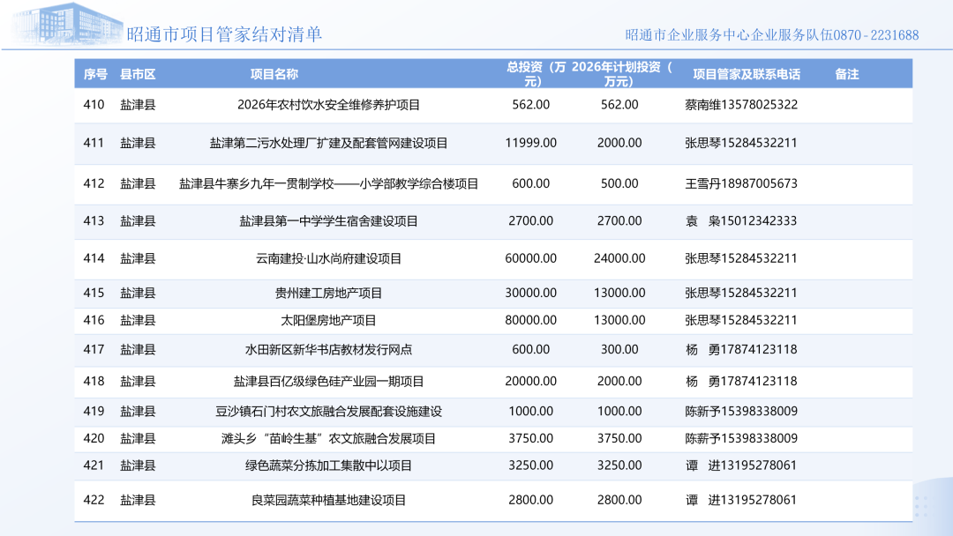The image size is (953, 536).
Task: Select project 绿色蔬菜分拣加工集散中心项目
Action: (329, 466)
